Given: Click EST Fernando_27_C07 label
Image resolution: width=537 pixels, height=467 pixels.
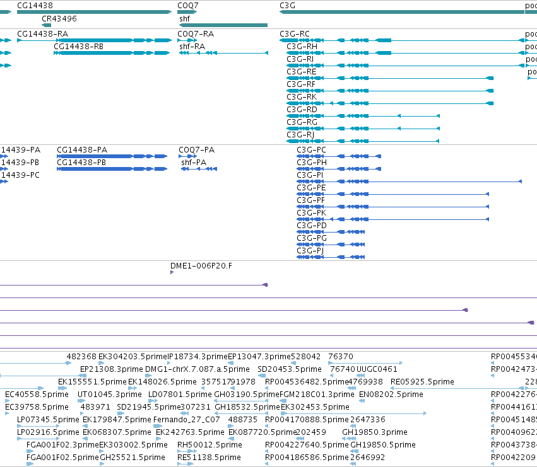Looking at the screenshot, I should click(187, 420).
